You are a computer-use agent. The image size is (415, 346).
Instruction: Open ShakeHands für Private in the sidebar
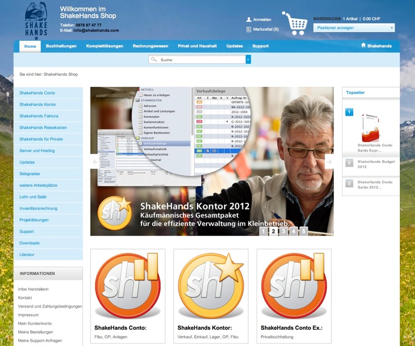pos(48,139)
